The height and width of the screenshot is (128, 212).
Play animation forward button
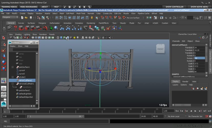click(x=195, y=111)
